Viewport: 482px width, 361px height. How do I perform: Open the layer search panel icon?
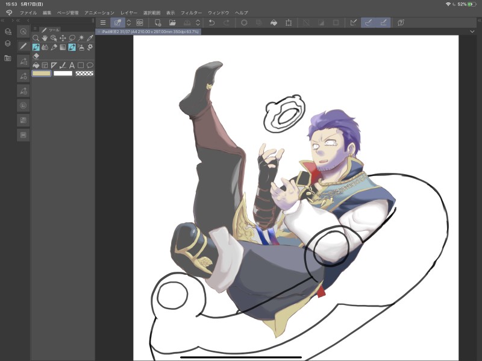click(8, 31)
